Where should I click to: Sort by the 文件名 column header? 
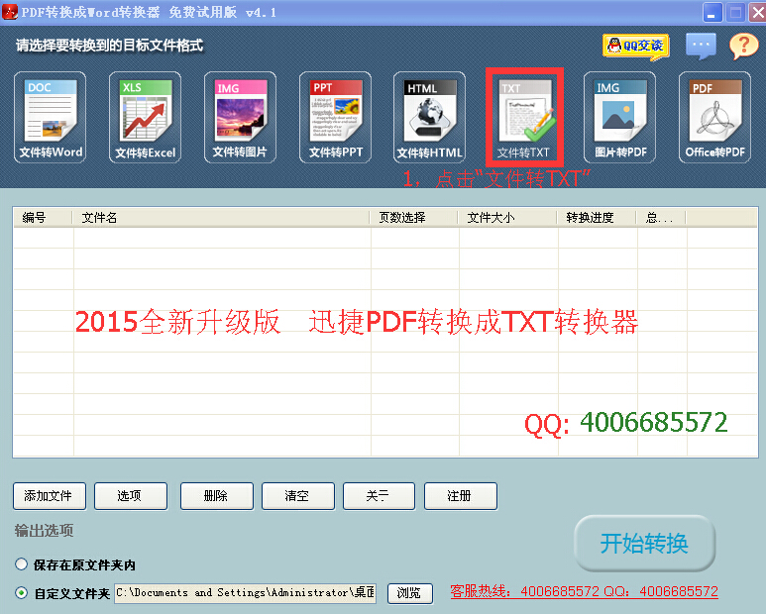click(x=221, y=217)
